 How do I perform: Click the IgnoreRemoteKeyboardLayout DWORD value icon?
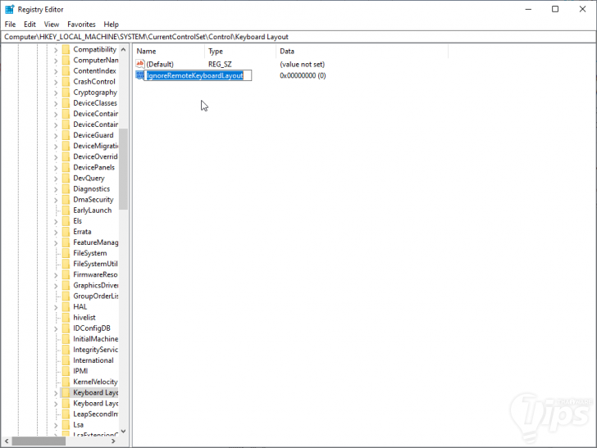pos(140,75)
